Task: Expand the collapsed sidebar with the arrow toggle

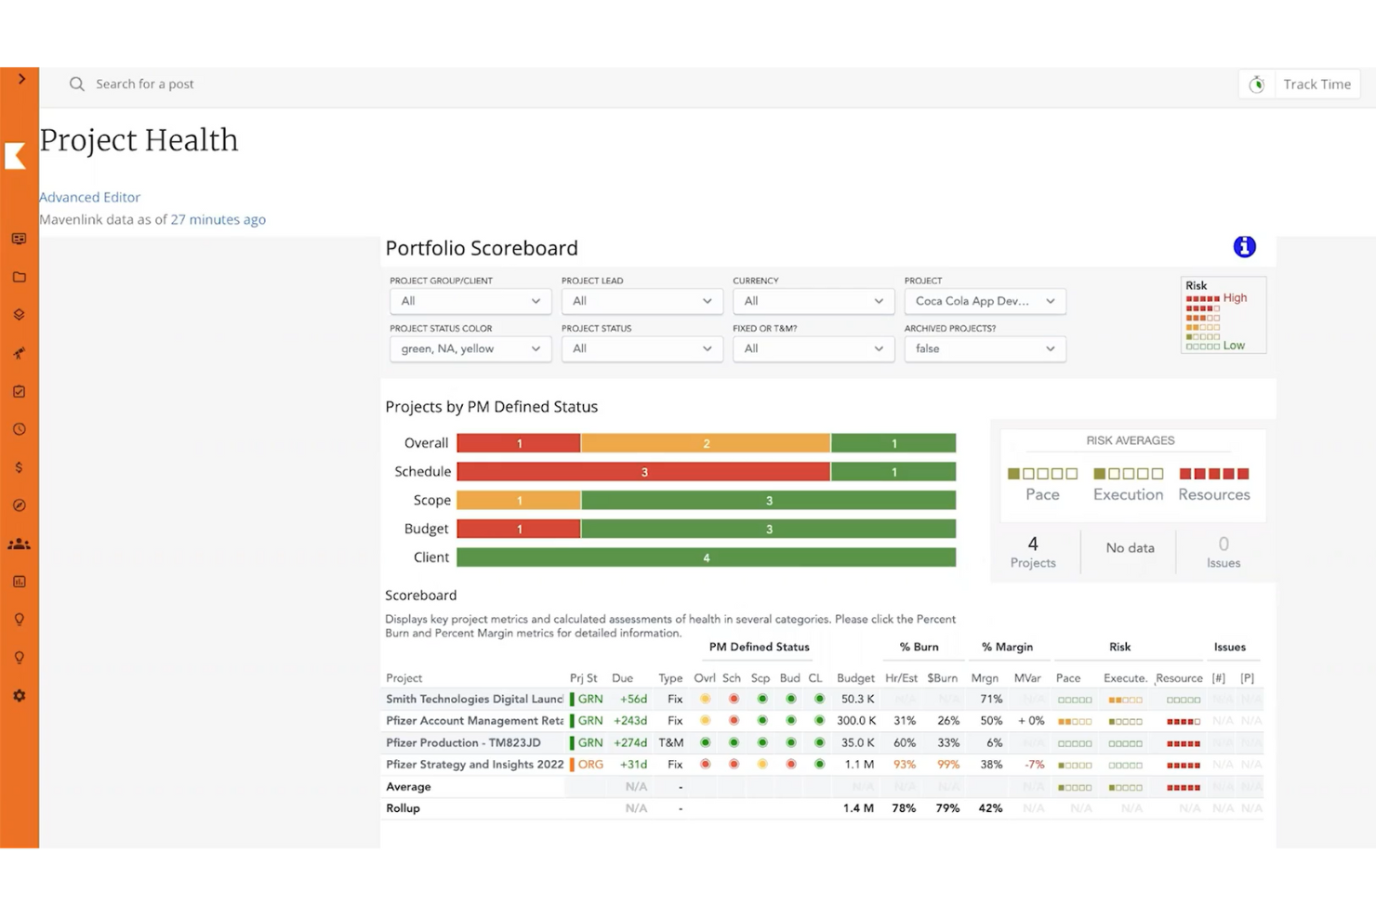Action: (20, 79)
